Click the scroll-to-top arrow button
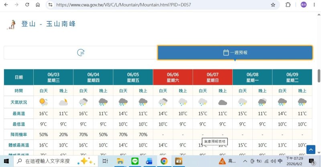This screenshot has height=167, width=321. click(x=311, y=149)
